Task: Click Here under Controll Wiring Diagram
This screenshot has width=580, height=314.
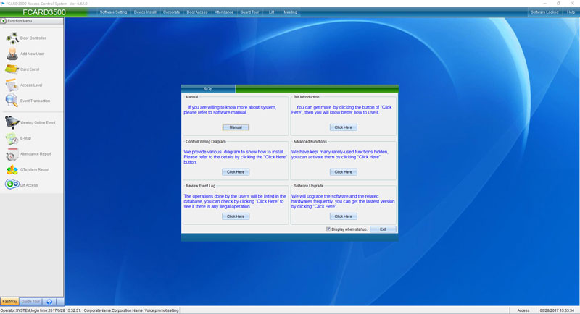Action: [x=236, y=172]
